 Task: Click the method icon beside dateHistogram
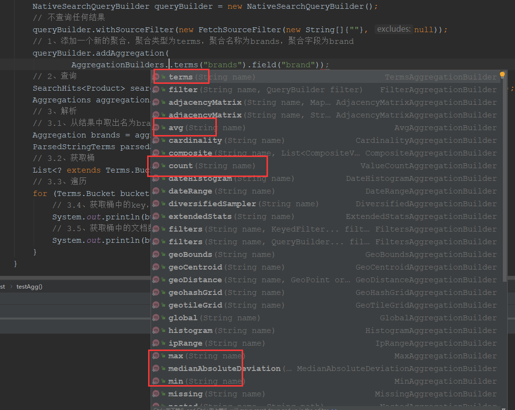pyautogui.click(x=157, y=178)
